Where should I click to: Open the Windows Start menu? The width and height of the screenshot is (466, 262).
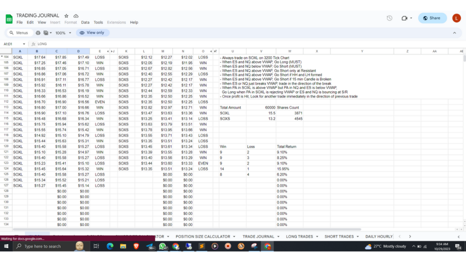coord(6,246)
